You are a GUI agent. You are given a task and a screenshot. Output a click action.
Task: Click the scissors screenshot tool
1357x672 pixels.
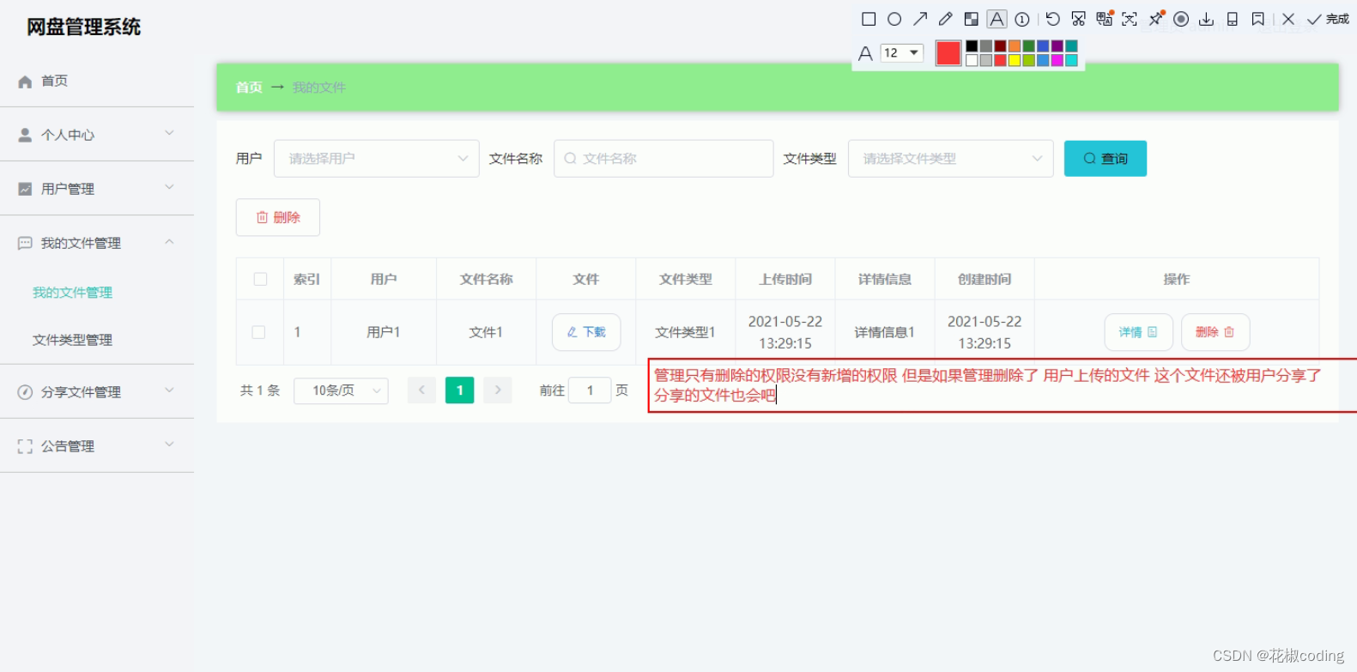(x=1079, y=19)
